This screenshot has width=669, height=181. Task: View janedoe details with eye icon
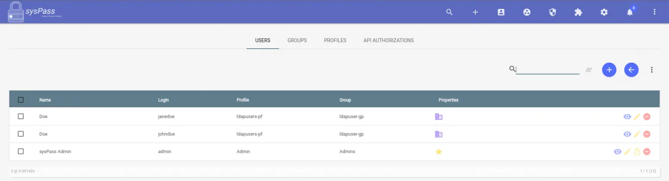pyautogui.click(x=627, y=116)
